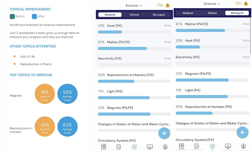Click the Pin label above the Strongest-sorted list
The image size is (252, 151).
coord(239,4)
